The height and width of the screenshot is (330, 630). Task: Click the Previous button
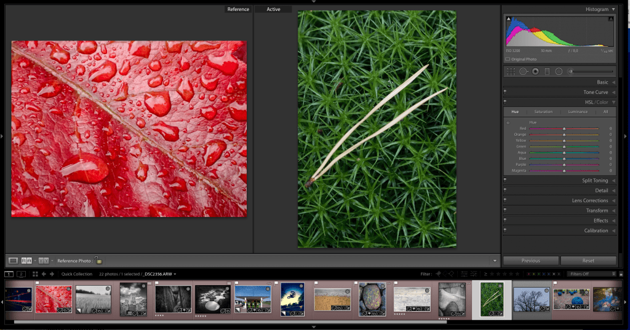530,261
